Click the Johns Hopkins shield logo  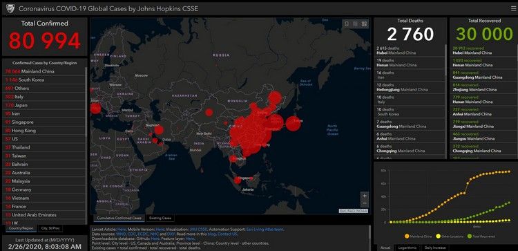[10, 8]
